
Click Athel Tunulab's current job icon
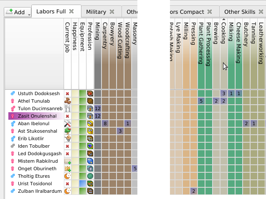pyautogui.click(x=68, y=101)
